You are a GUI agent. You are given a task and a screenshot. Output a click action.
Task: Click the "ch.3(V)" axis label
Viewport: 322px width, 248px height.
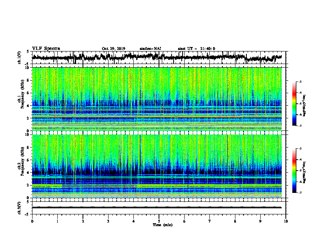click(x=20, y=208)
